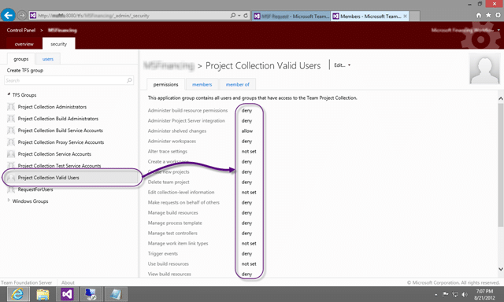Click the Create TFS group link
The height and width of the screenshot is (302, 504).
coord(25,70)
